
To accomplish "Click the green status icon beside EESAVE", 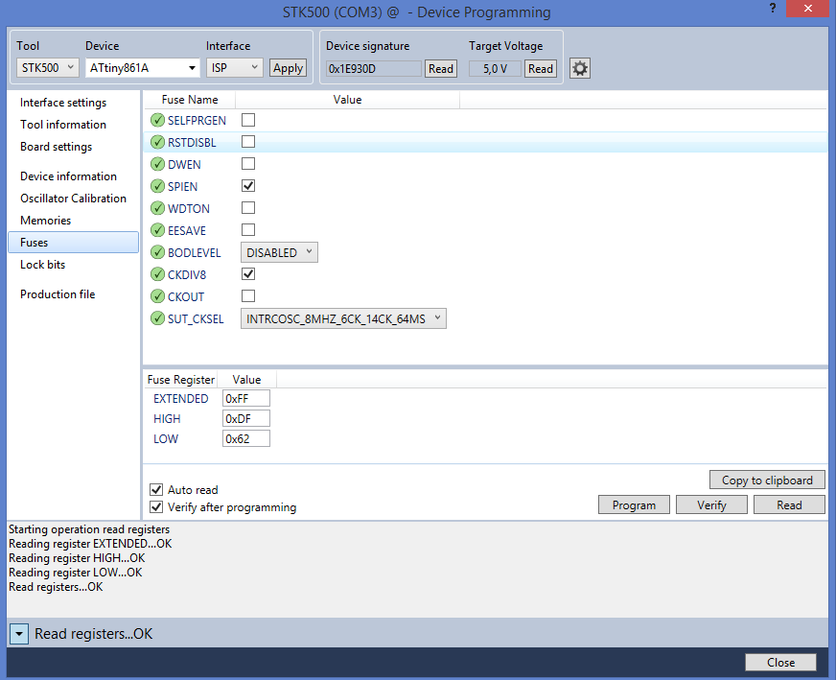I will 157,230.
